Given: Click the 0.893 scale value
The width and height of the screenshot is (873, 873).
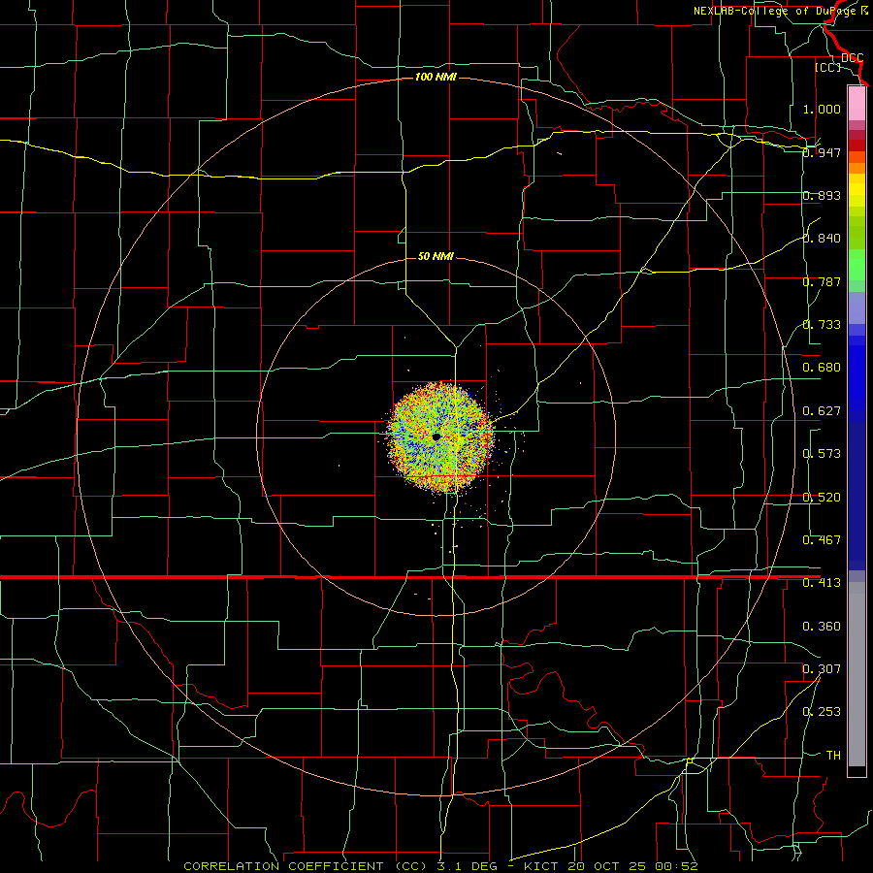Looking at the screenshot, I should (822, 195).
